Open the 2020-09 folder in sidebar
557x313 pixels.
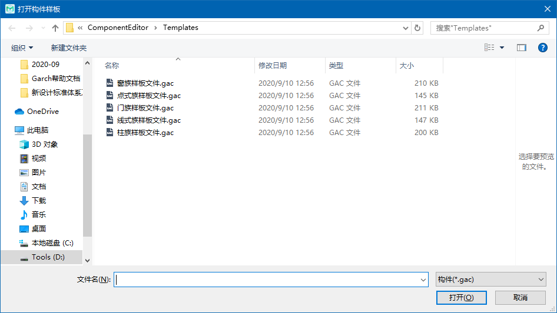pyautogui.click(x=45, y=65)
